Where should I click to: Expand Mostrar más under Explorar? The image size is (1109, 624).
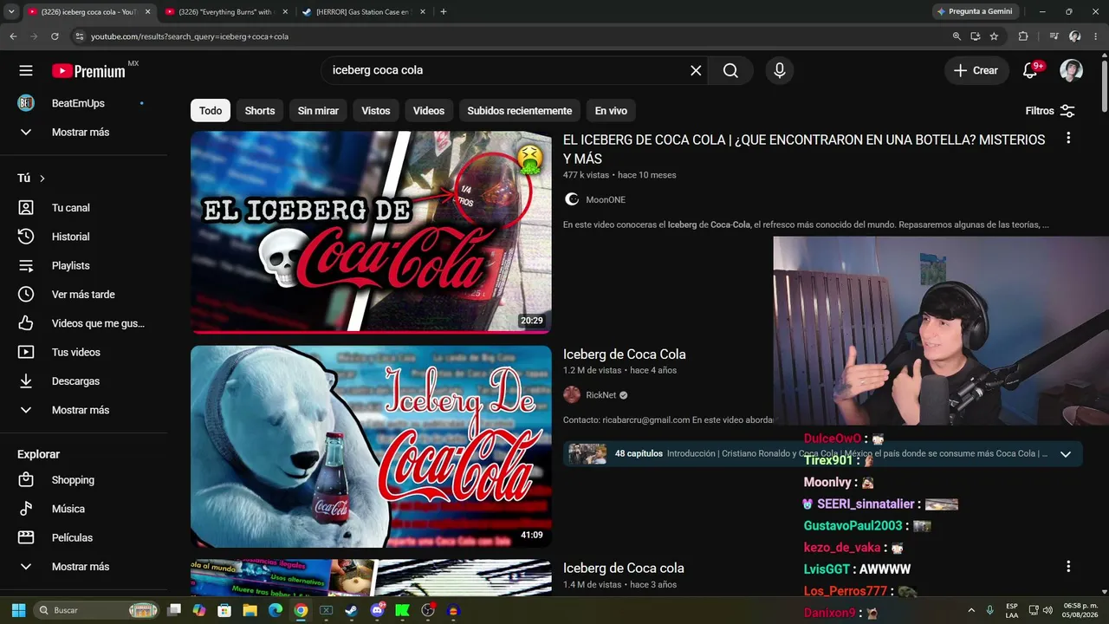[x=82, y=567]
